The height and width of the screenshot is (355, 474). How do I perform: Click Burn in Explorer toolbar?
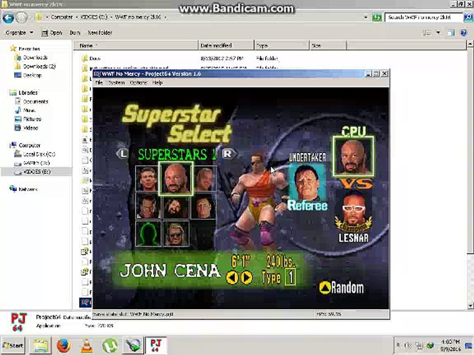75,33
